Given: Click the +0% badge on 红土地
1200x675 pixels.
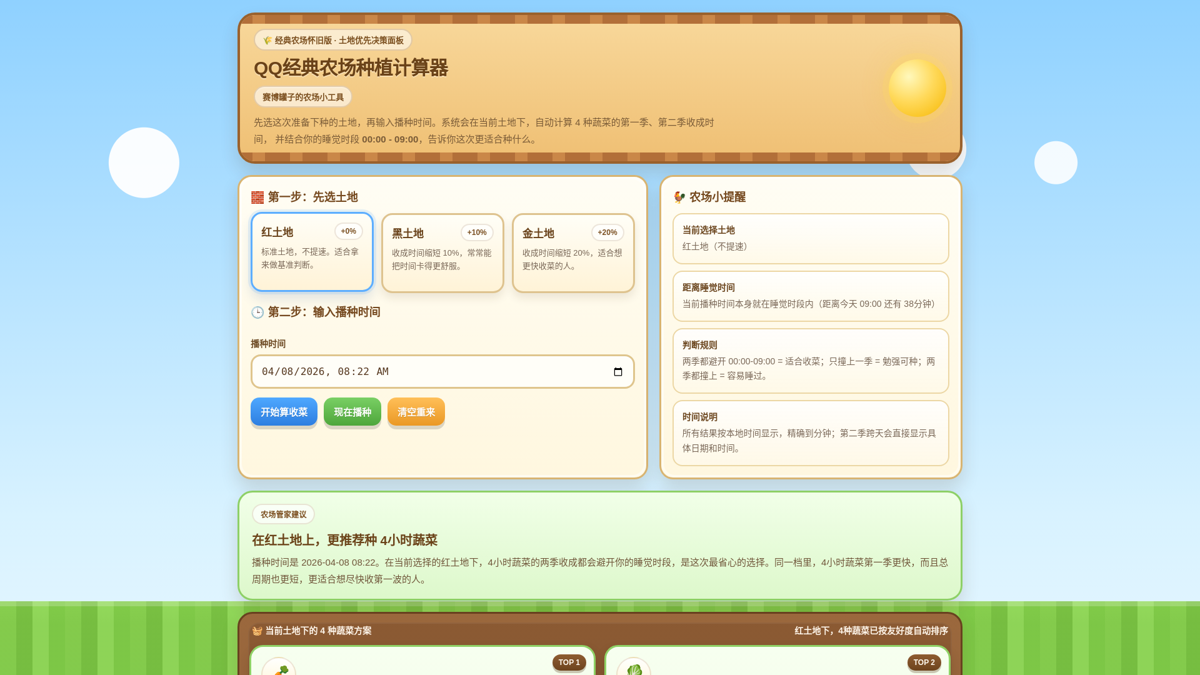Looking at the screenshot, I should 349,231.
